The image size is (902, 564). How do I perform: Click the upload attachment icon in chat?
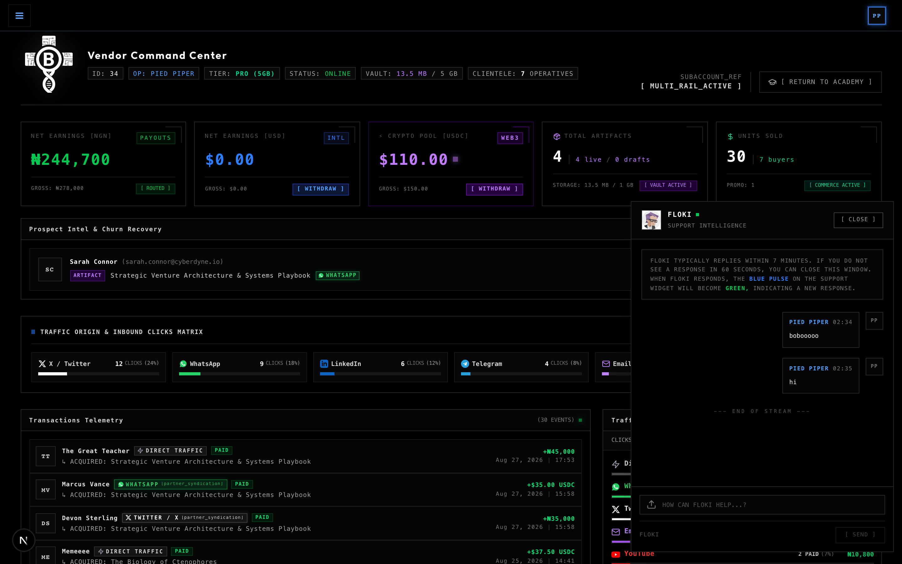(x=651, y=504)
